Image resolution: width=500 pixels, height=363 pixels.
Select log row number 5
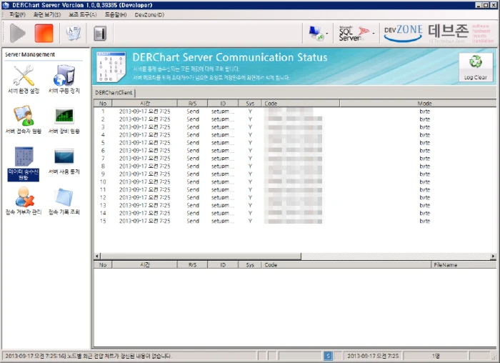point(295,143)
